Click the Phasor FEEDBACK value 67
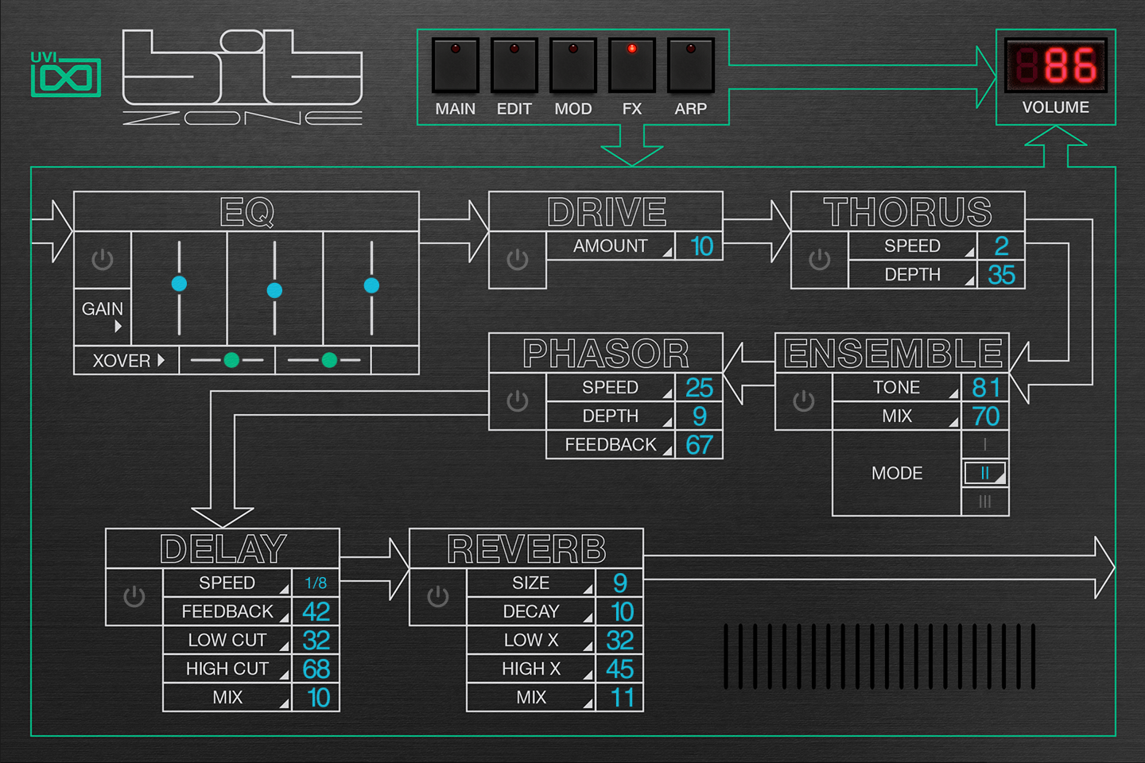The width and height of the screenshot is (1145, 763). 699,445
